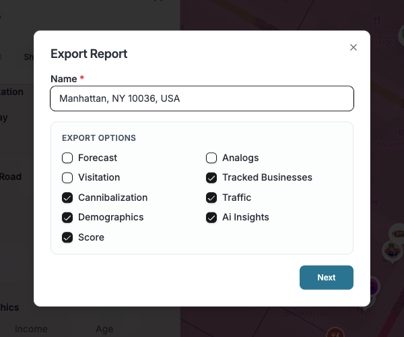
Task: Enable the Forecast checkbox
Action: (67, 158)
